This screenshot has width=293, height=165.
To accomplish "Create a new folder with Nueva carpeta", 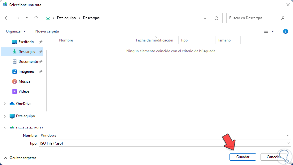I will pos(47,31).
